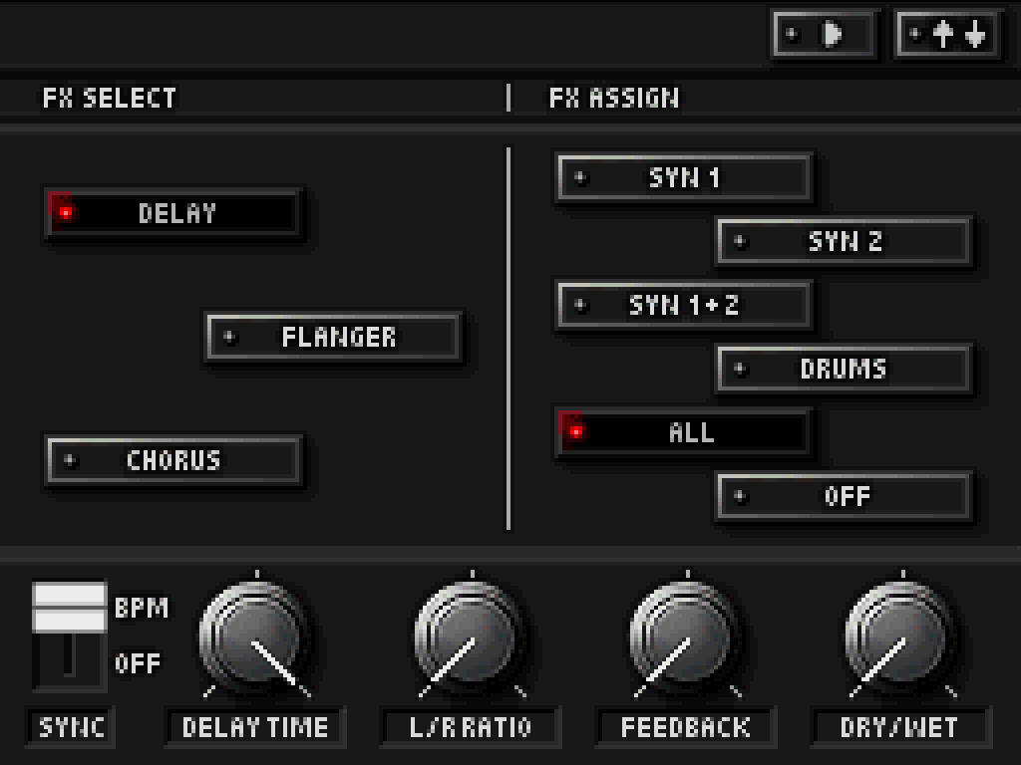Click the SYNC label
Image resolution: width=1021 pixels, height=765 pixels.
click(x=71, y=727)
